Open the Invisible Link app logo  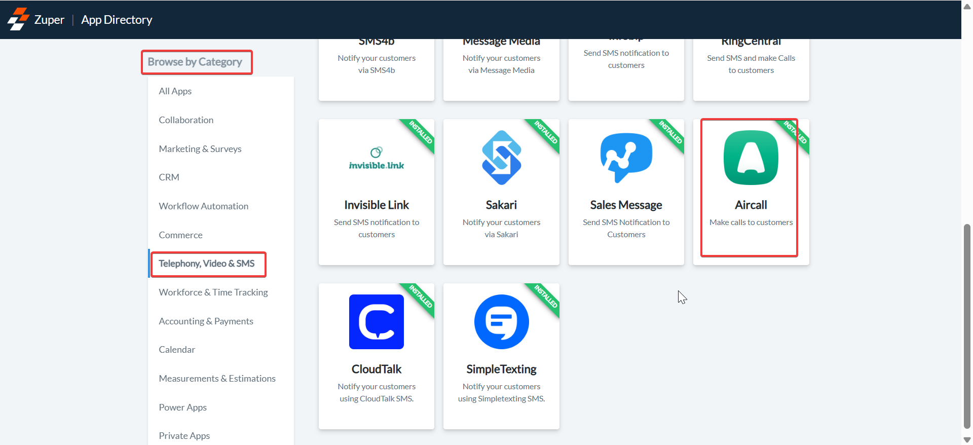coord(377,159)
